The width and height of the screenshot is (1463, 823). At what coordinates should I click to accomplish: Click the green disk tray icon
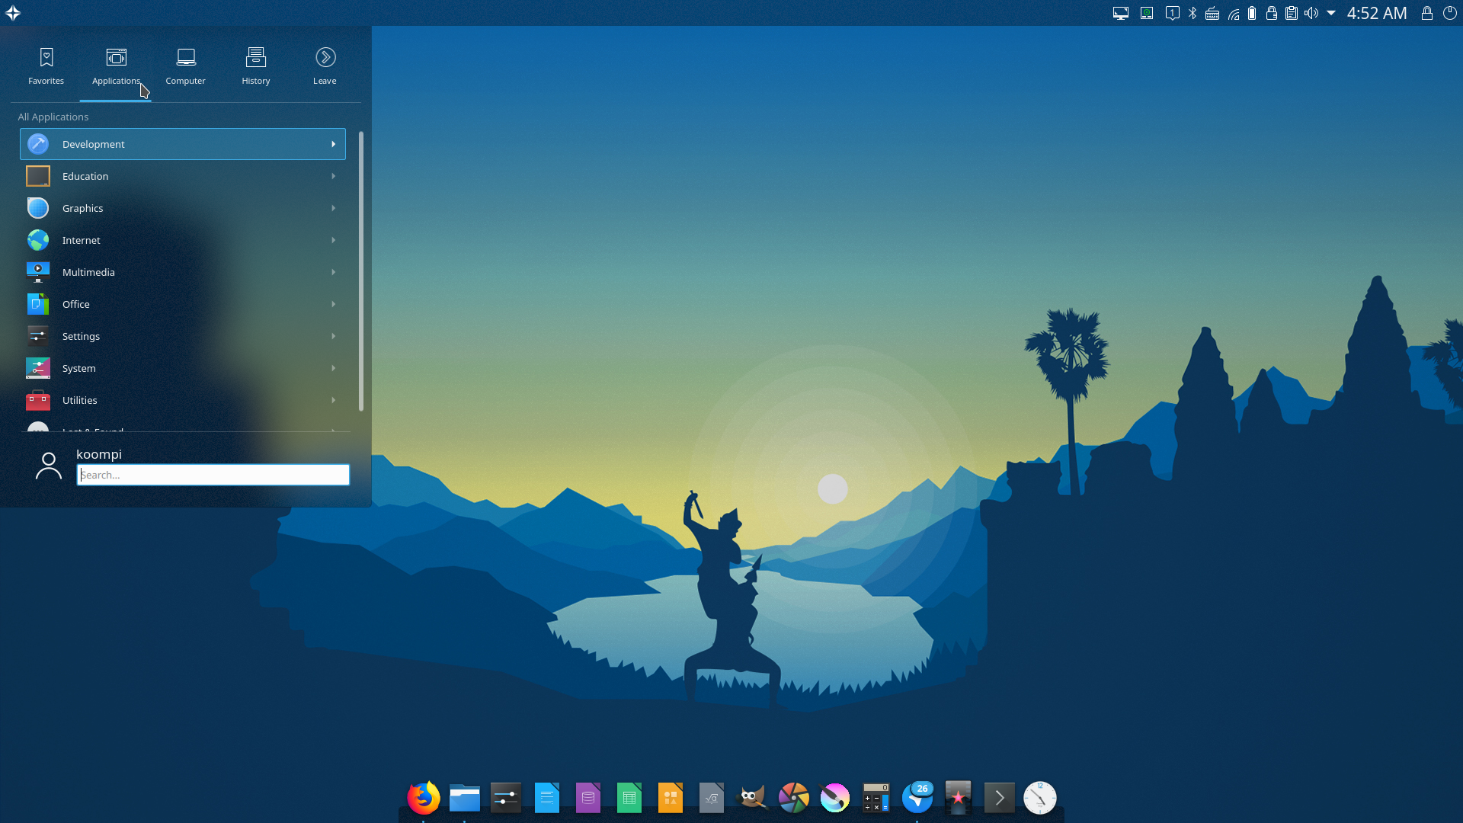coord(1147,13)
